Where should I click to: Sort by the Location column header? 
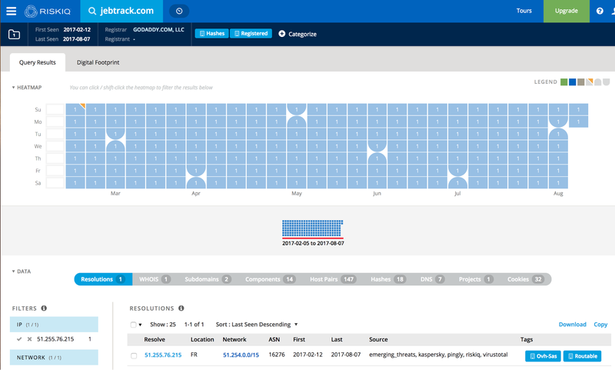pyautogui.click(x=202, y=339)
